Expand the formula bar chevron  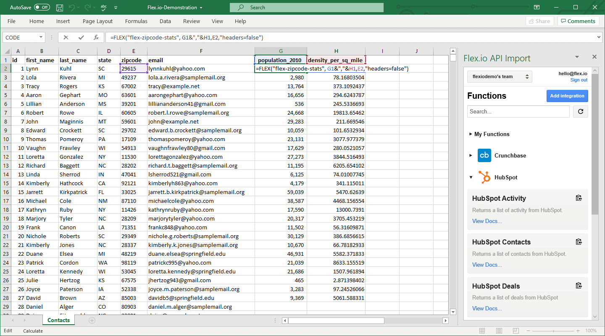click(599, 37)
